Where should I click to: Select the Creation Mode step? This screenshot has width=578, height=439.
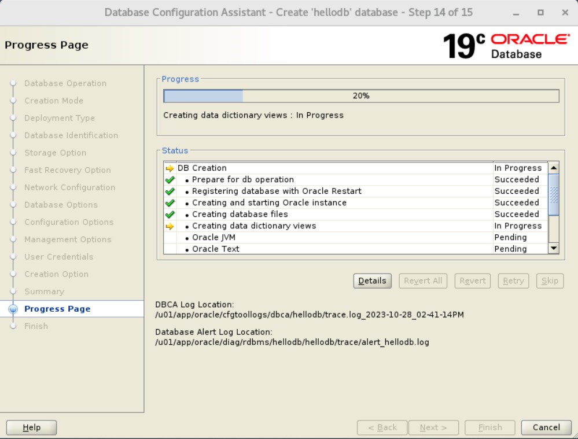pos(54,101)
